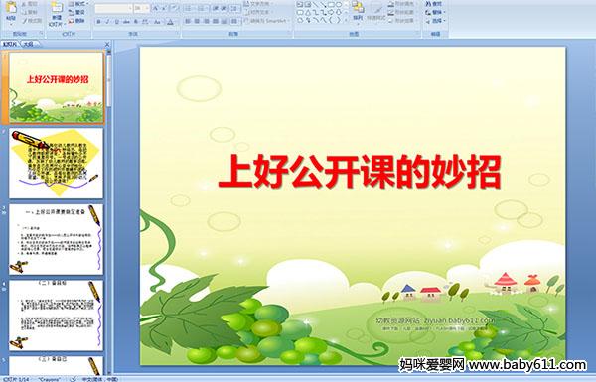Toggle left text alignment button

(x=188, y=21)
